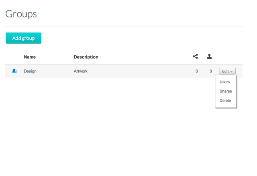Click the blue group icon beside Design

[14, 71]
